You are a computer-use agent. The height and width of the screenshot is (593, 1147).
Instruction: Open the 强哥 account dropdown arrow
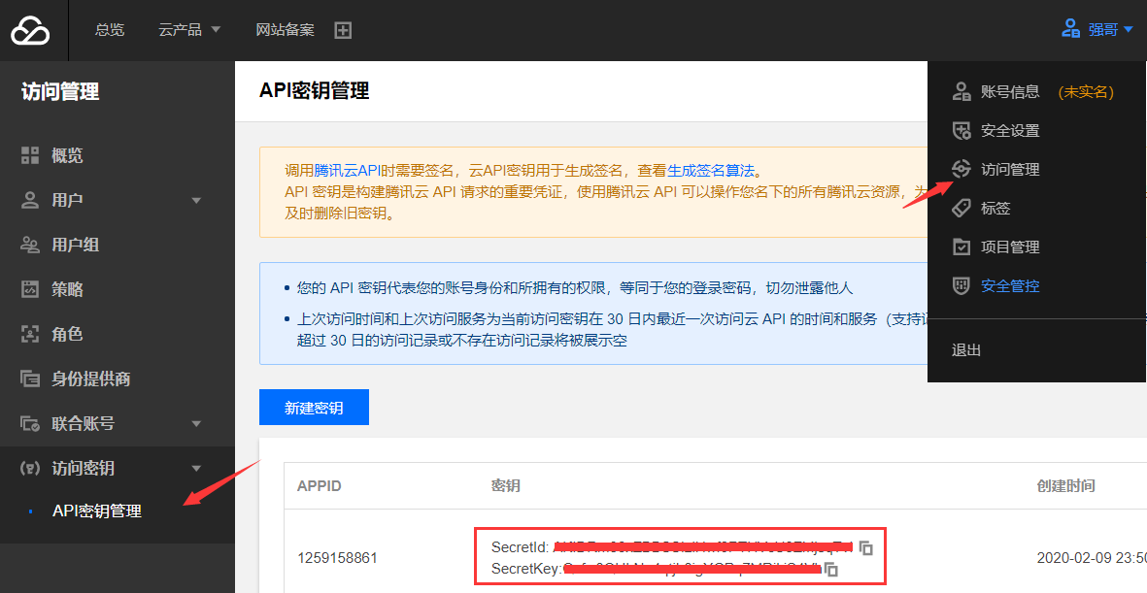[1128, 30]
